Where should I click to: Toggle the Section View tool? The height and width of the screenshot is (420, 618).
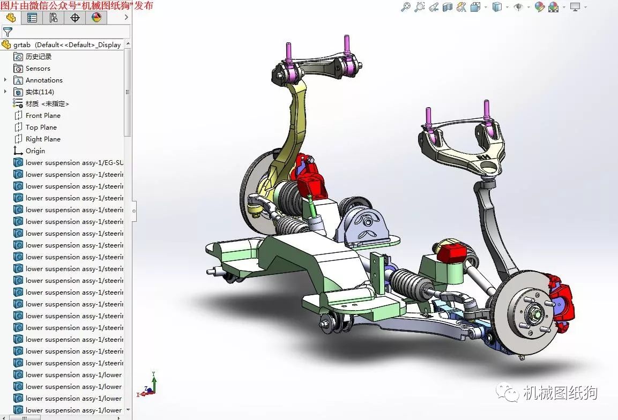pyautogui.click(x=448, y=7)
